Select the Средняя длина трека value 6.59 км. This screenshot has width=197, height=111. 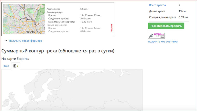(x=184, y=17)
